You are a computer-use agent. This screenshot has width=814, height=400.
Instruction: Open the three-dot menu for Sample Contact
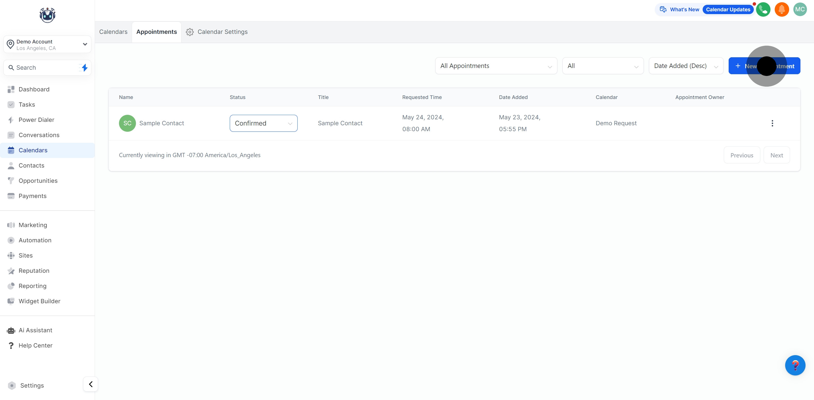[x=772, y=123]
